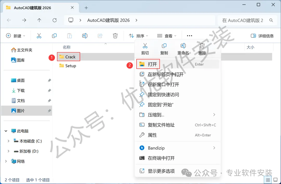This screenshot has width=281, height=184.
Task: Choose 打开 from the context menu
Action: pos(178,64)
